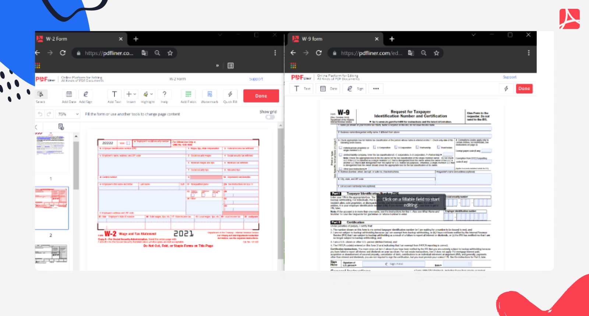Viewport: 589px width, 316px height.
Task: Close the W-9 form tab
Action: (x=377, y=39)
